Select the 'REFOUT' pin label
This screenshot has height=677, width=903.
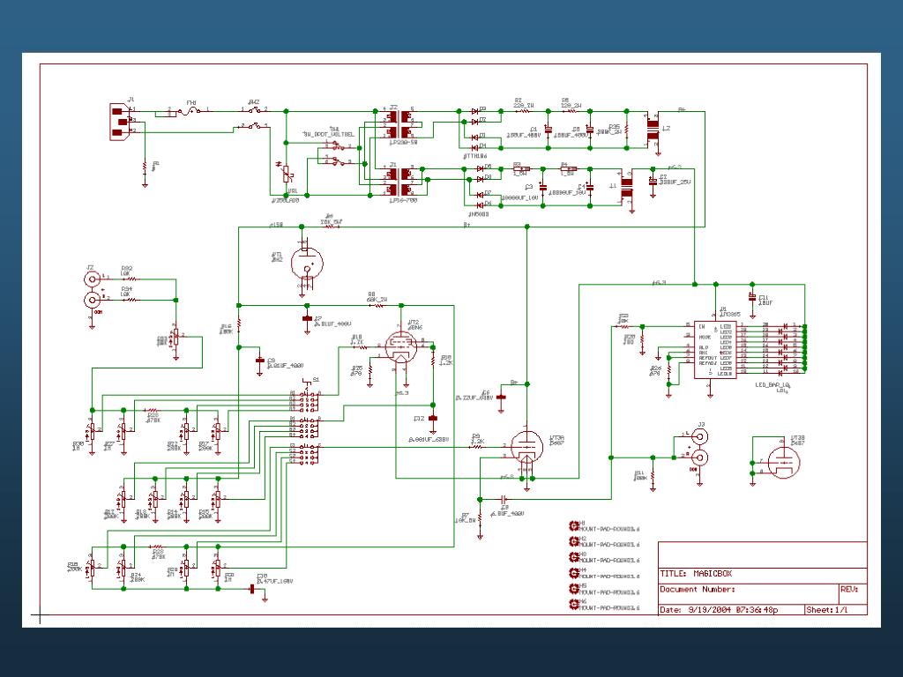[x=707, y=358]
